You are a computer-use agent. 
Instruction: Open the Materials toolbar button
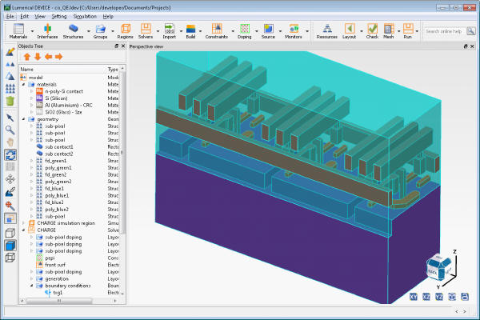(18, 31)
